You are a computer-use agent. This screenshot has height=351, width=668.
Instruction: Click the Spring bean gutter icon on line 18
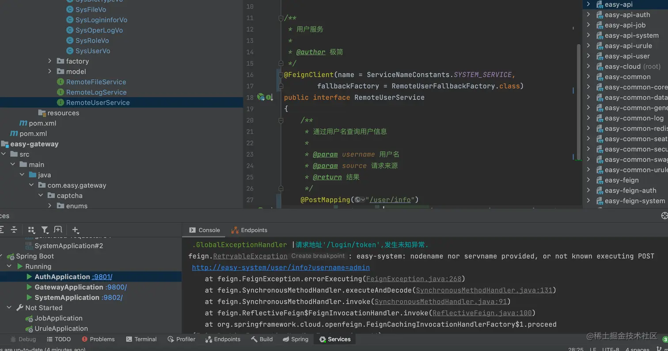tap(261, 97)
